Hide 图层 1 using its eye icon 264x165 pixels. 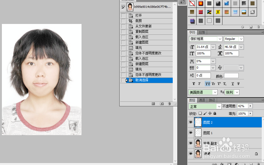(x=191, y=133)
